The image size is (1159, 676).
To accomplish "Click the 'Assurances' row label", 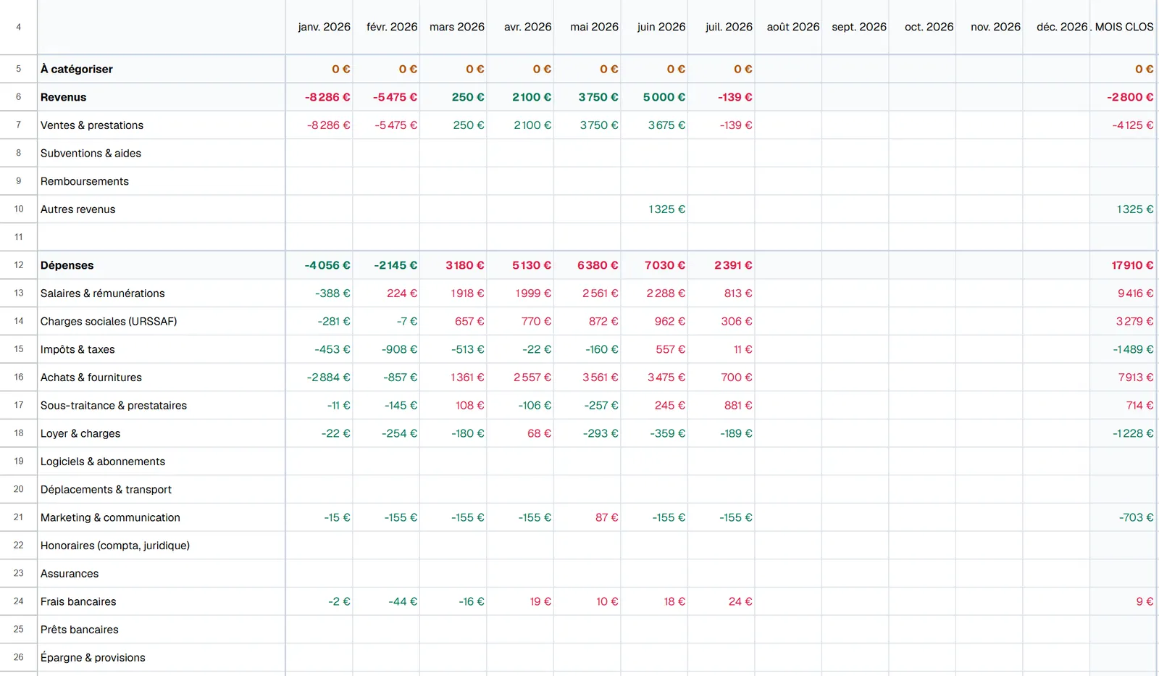I will click(70, 573).
